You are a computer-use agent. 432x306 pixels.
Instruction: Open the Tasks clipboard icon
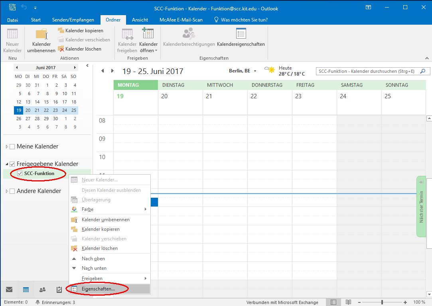(x=59, y=289)
